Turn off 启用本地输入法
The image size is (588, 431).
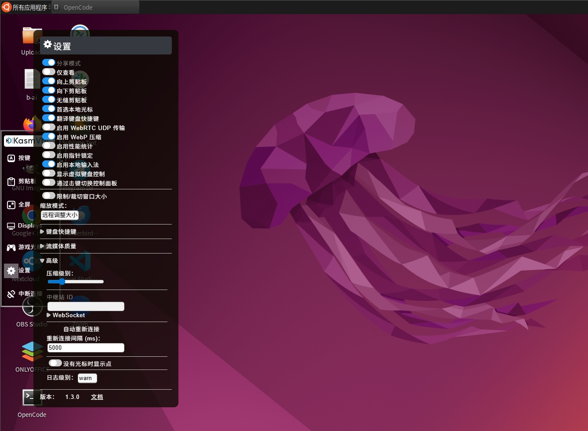tap(49, 164)
